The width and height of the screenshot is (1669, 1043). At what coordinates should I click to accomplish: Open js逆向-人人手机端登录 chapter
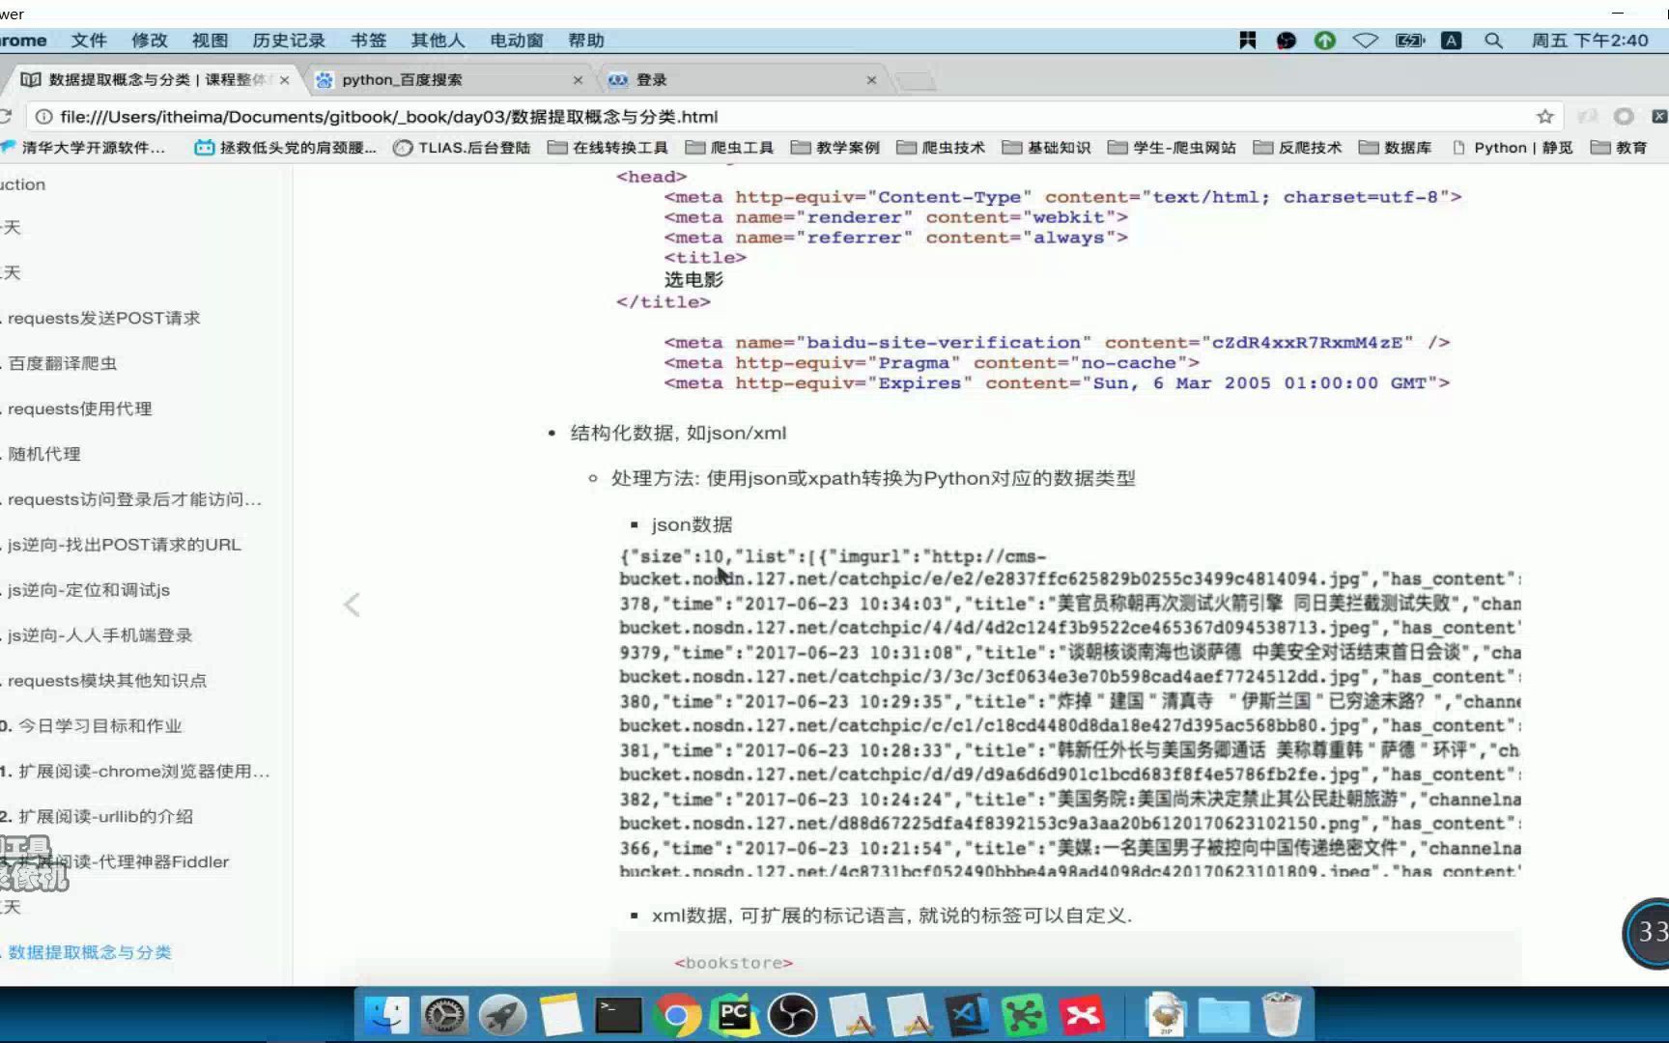pyautogui.click(x=99, y=635)
